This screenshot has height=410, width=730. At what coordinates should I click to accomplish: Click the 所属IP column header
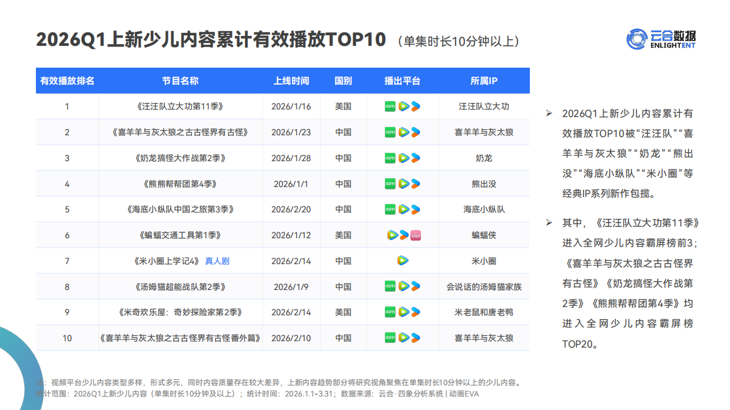coord(484,81)
